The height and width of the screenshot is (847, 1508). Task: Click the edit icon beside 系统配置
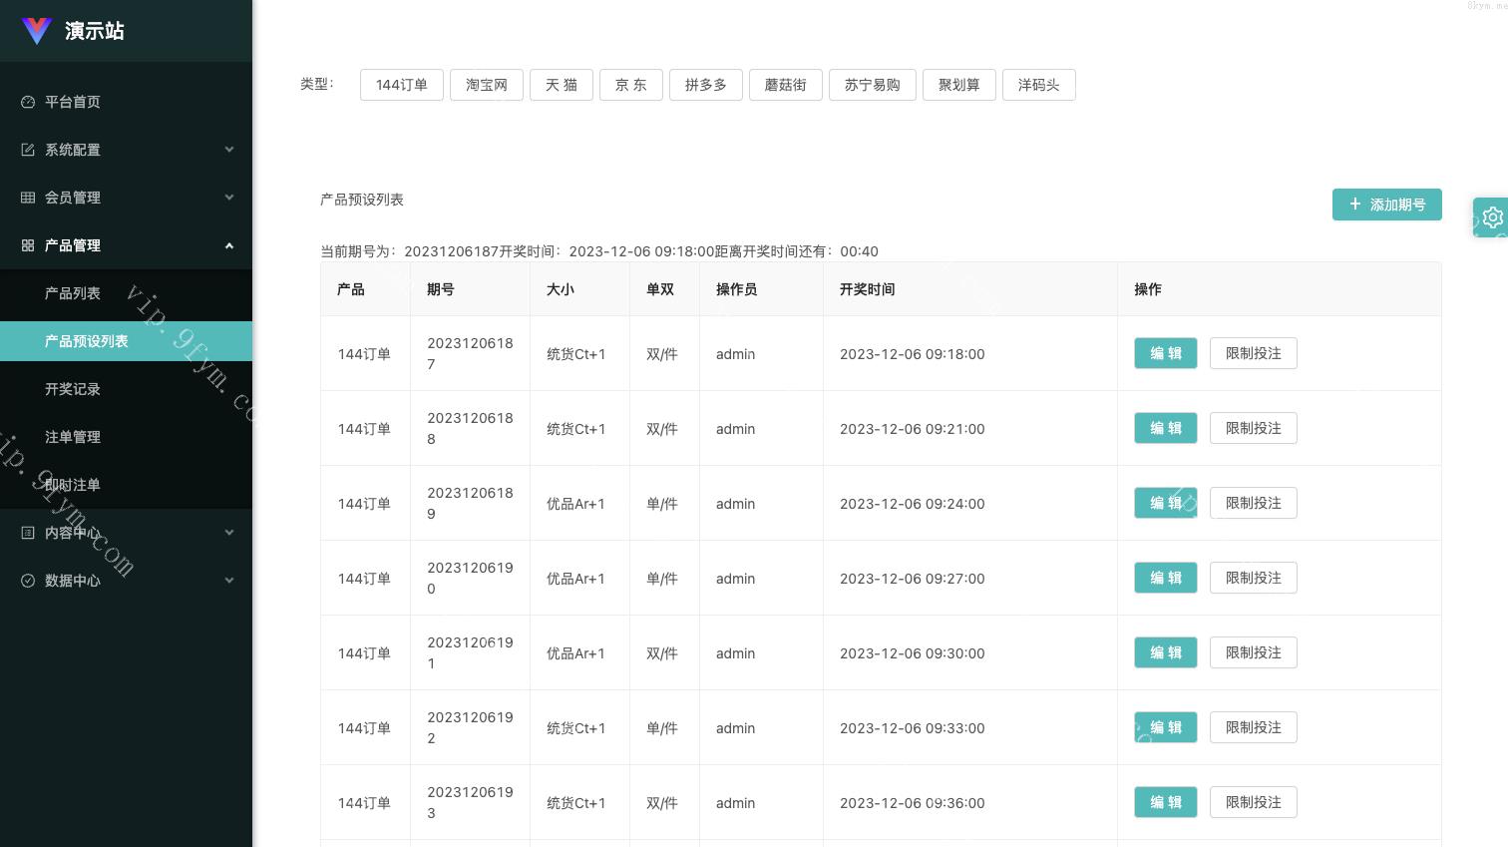pyautogui.click(x=28, y=150)
